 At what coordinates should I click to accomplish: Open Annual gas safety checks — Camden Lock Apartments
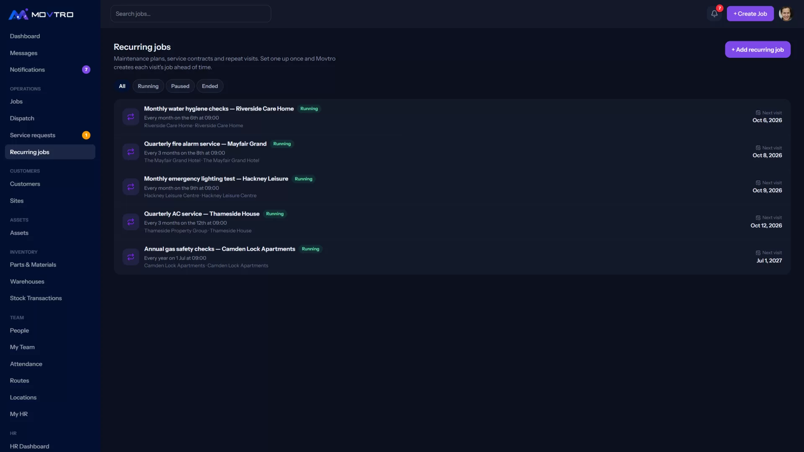(452, 257)
